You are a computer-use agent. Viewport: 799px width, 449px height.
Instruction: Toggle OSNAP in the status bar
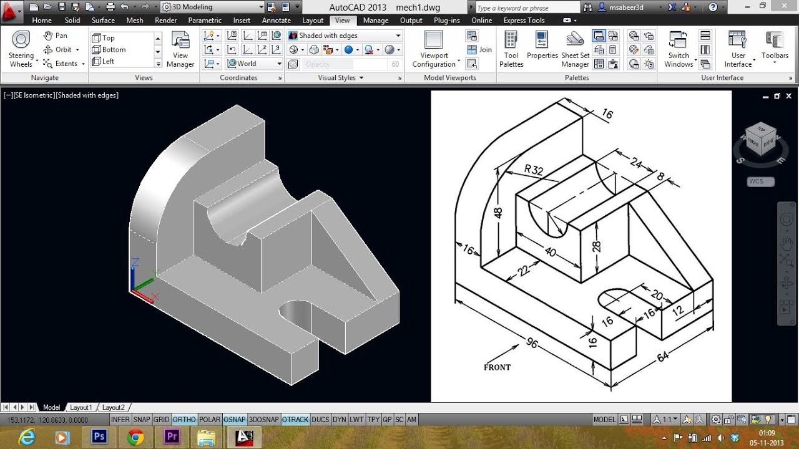point(234,420)
